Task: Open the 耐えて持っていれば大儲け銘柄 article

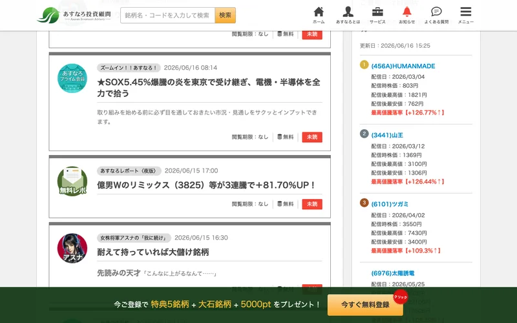Action: click(153, 252)
